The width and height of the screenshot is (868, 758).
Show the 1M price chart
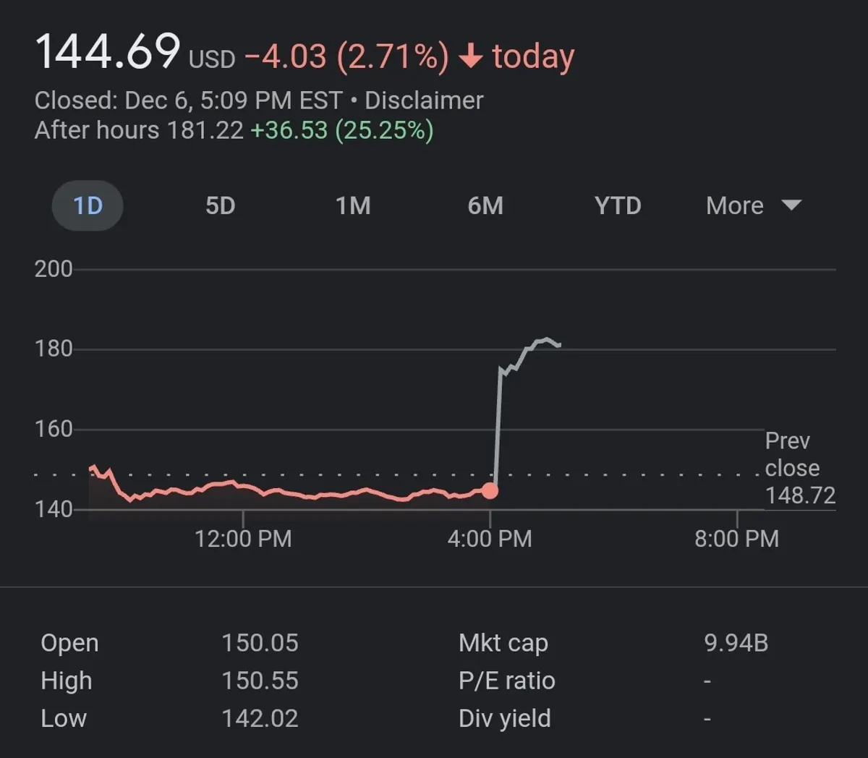tap(353, 205)
